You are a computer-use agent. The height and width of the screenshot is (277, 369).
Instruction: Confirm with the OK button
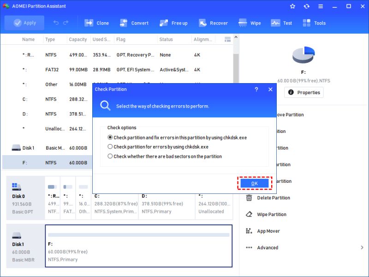tap(254, 183)
